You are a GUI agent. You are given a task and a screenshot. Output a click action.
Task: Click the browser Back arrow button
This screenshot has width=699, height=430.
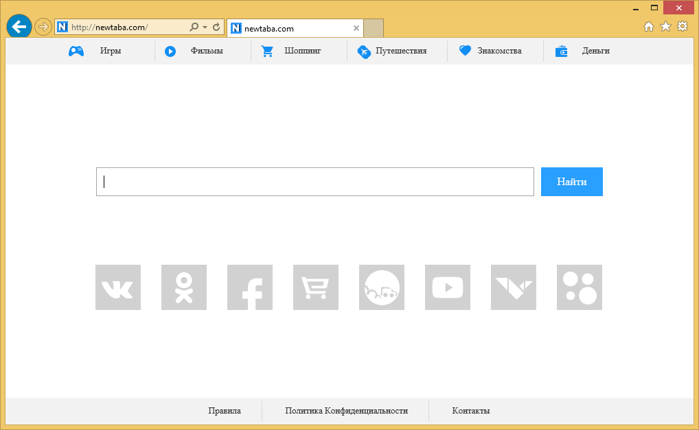(19, 27)
